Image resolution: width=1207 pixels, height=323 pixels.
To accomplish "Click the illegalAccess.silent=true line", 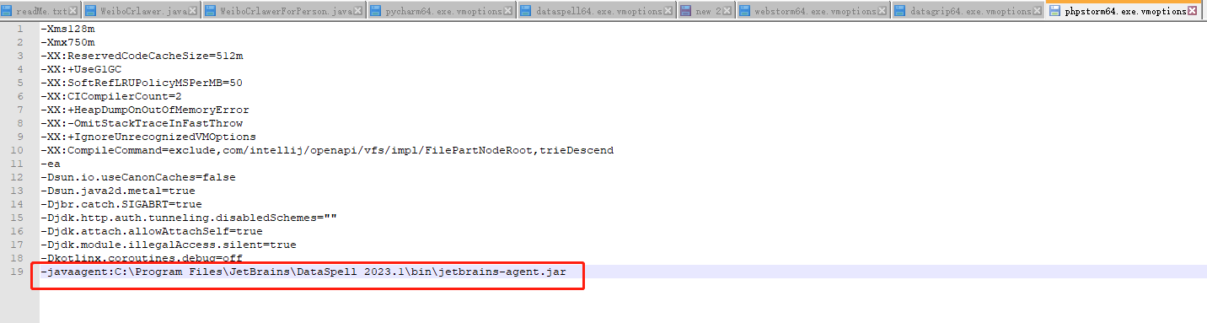I will click(x=169, y=245).
